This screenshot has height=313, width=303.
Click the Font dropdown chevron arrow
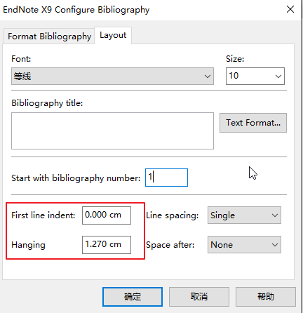[x=208, y=76]
